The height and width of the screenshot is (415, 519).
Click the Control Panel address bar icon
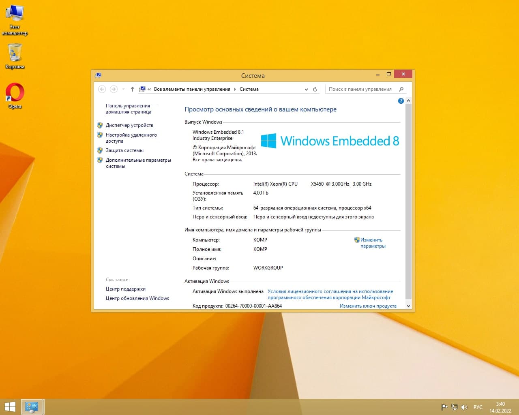tap(142, 89)
